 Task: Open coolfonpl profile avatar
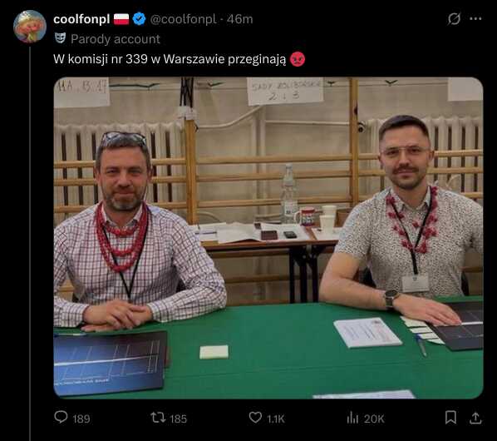(x=30, y=27)
